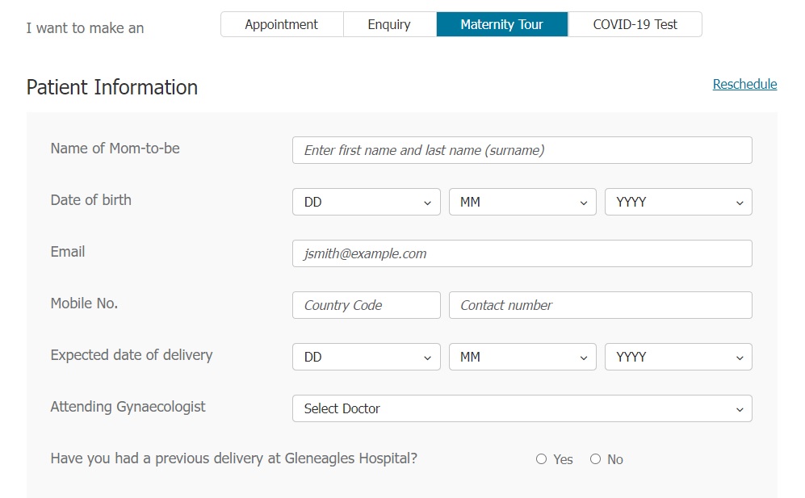The height and width of the screenshot is (498, 805).
Task: Click the Contact number field
Action: 600,305
